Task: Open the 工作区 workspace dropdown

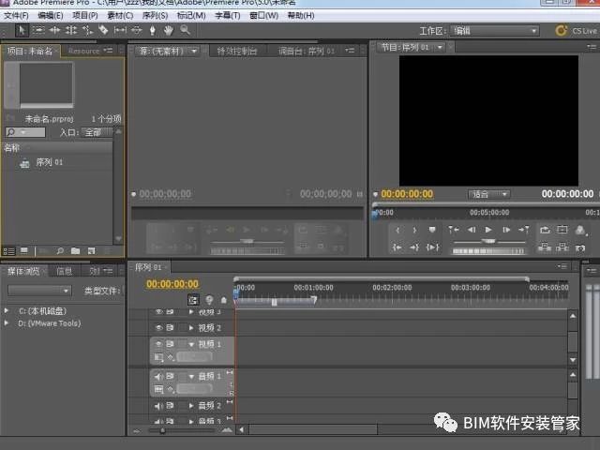Action: 495,31
